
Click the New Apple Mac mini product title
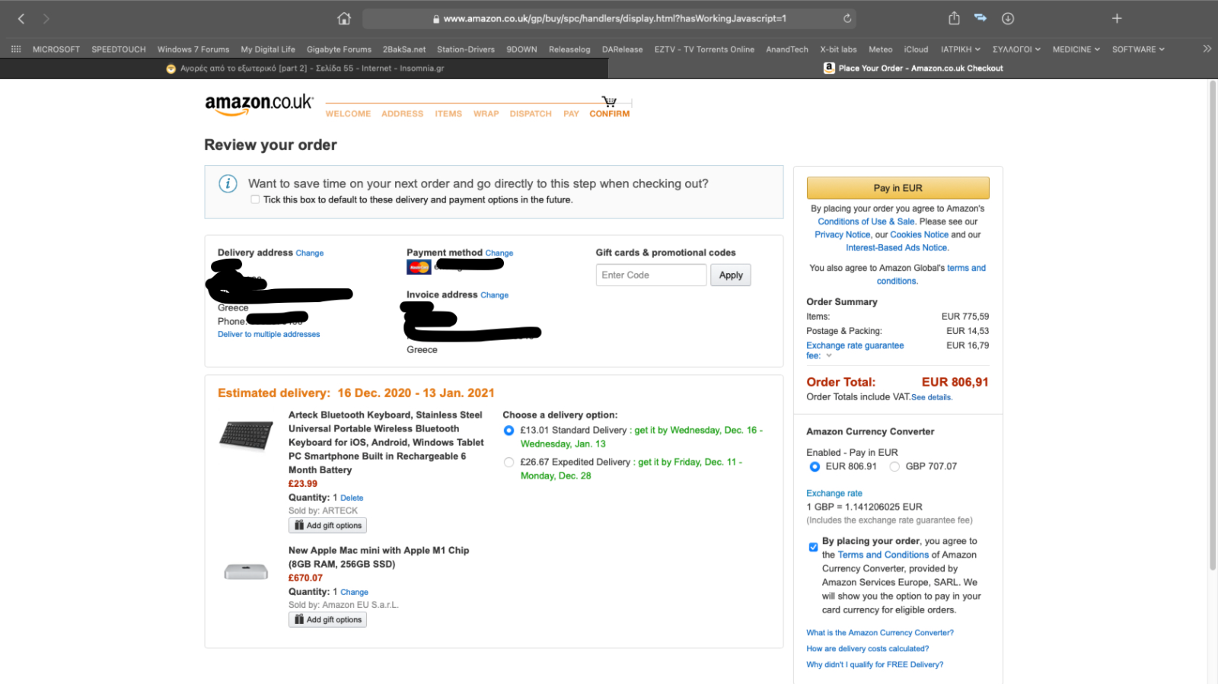[378, 557]
